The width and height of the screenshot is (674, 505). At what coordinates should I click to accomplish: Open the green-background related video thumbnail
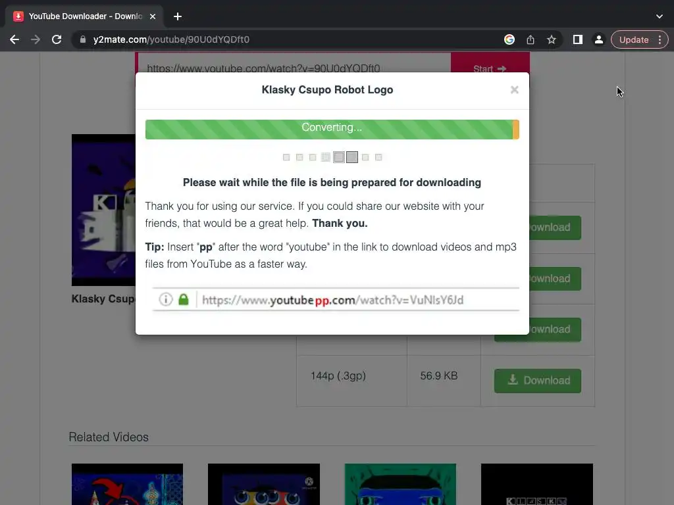pos(400,484)
